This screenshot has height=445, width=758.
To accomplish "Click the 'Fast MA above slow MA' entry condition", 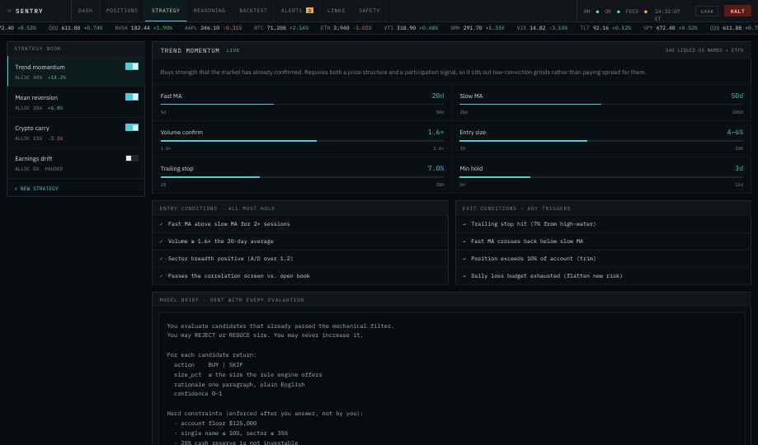I will [300, 224].
